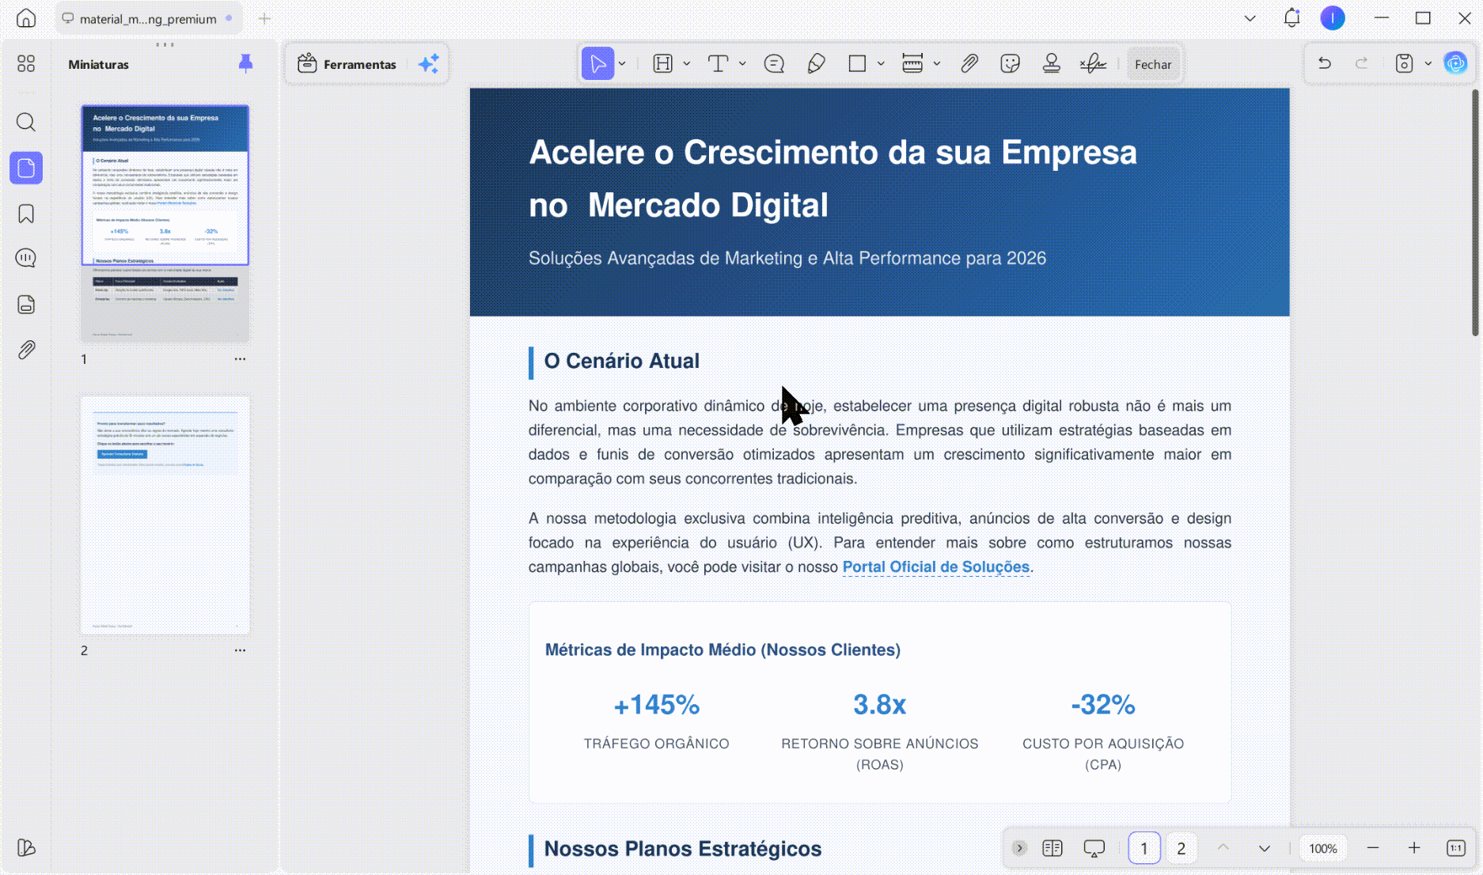
Task: Attach a file with paperclip tool
Action: 969,63
